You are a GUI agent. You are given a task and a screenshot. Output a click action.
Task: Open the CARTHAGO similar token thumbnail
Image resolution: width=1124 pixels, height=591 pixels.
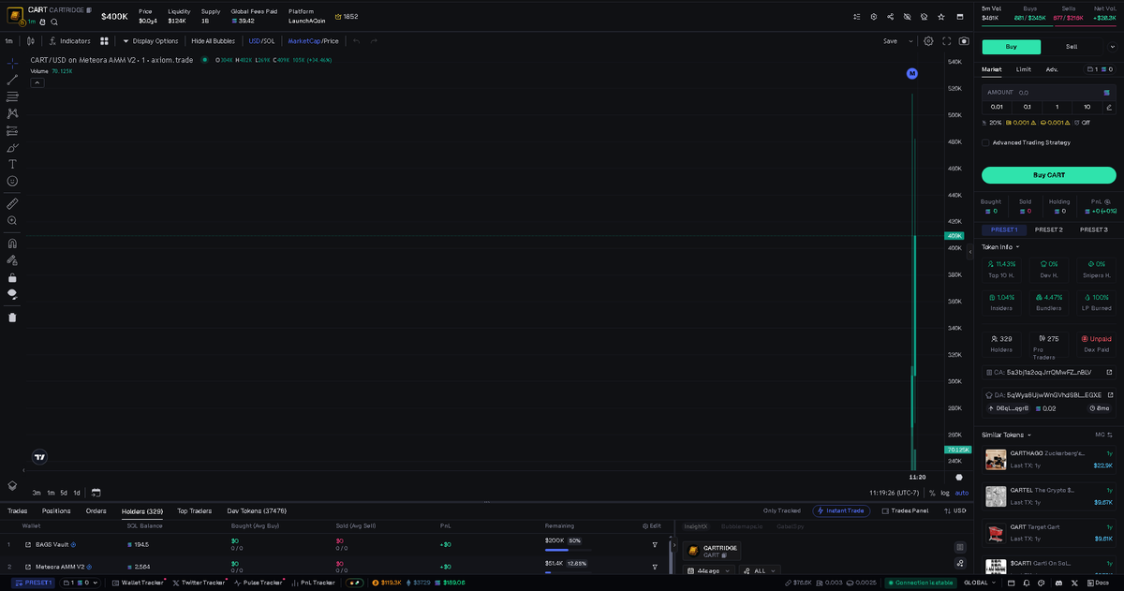(995, 459)
